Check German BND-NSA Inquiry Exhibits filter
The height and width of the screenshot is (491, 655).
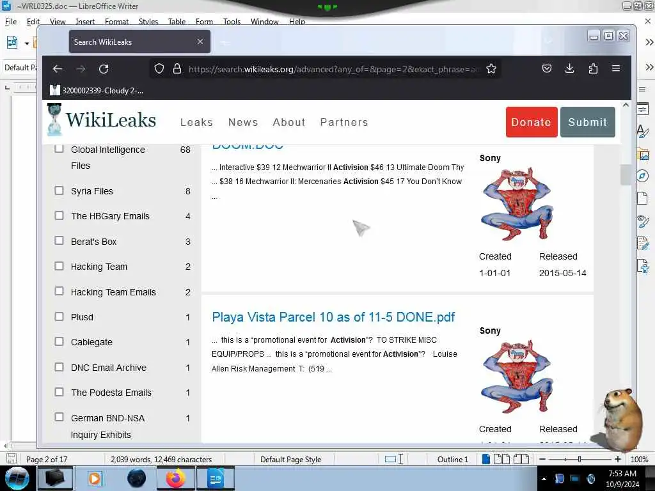59,417
